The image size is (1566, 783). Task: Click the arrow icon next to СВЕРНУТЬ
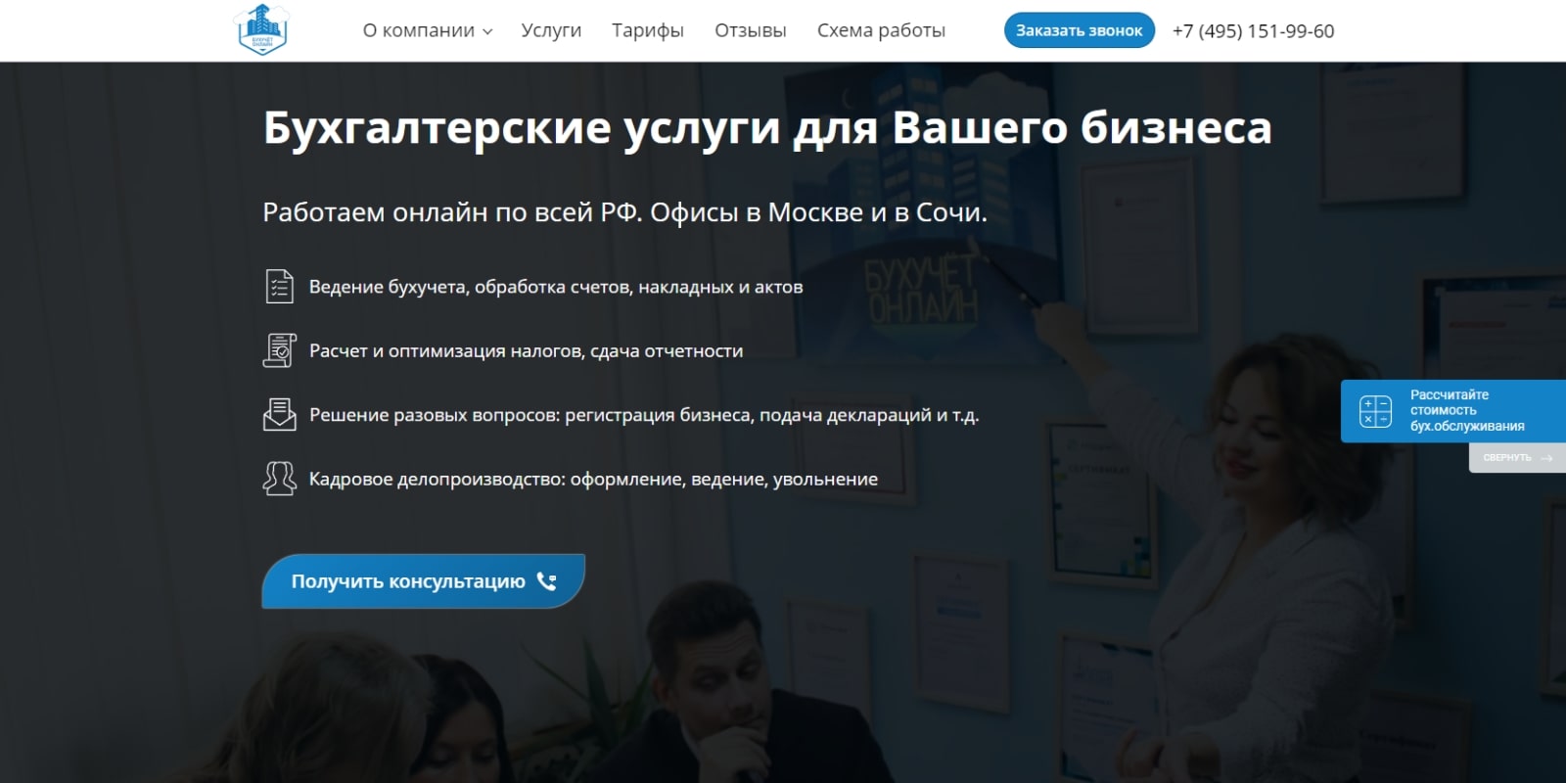(x=1546, y=458)
